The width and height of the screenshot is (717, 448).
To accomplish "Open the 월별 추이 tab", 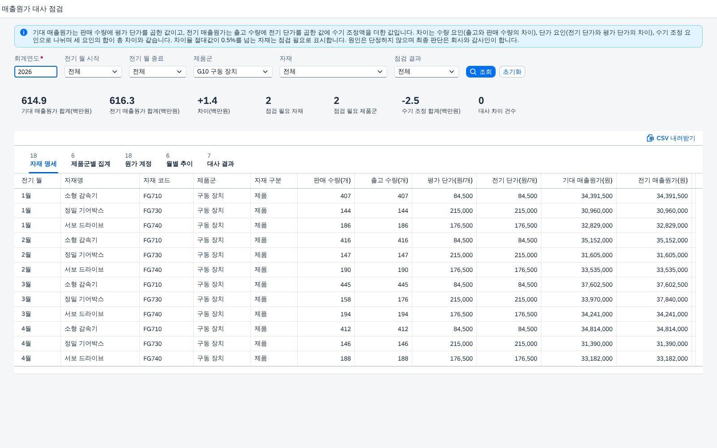I will coord(179,160).
